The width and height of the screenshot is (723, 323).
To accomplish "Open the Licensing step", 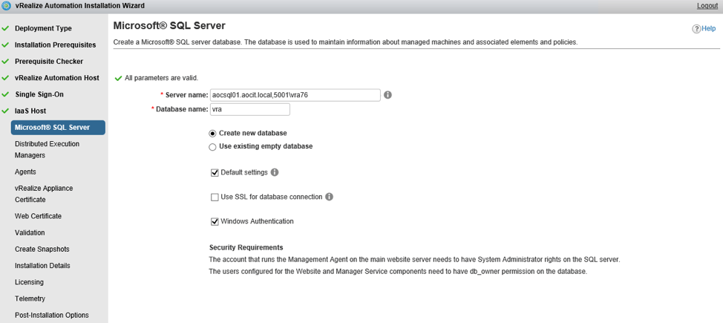I will [29, 282].
